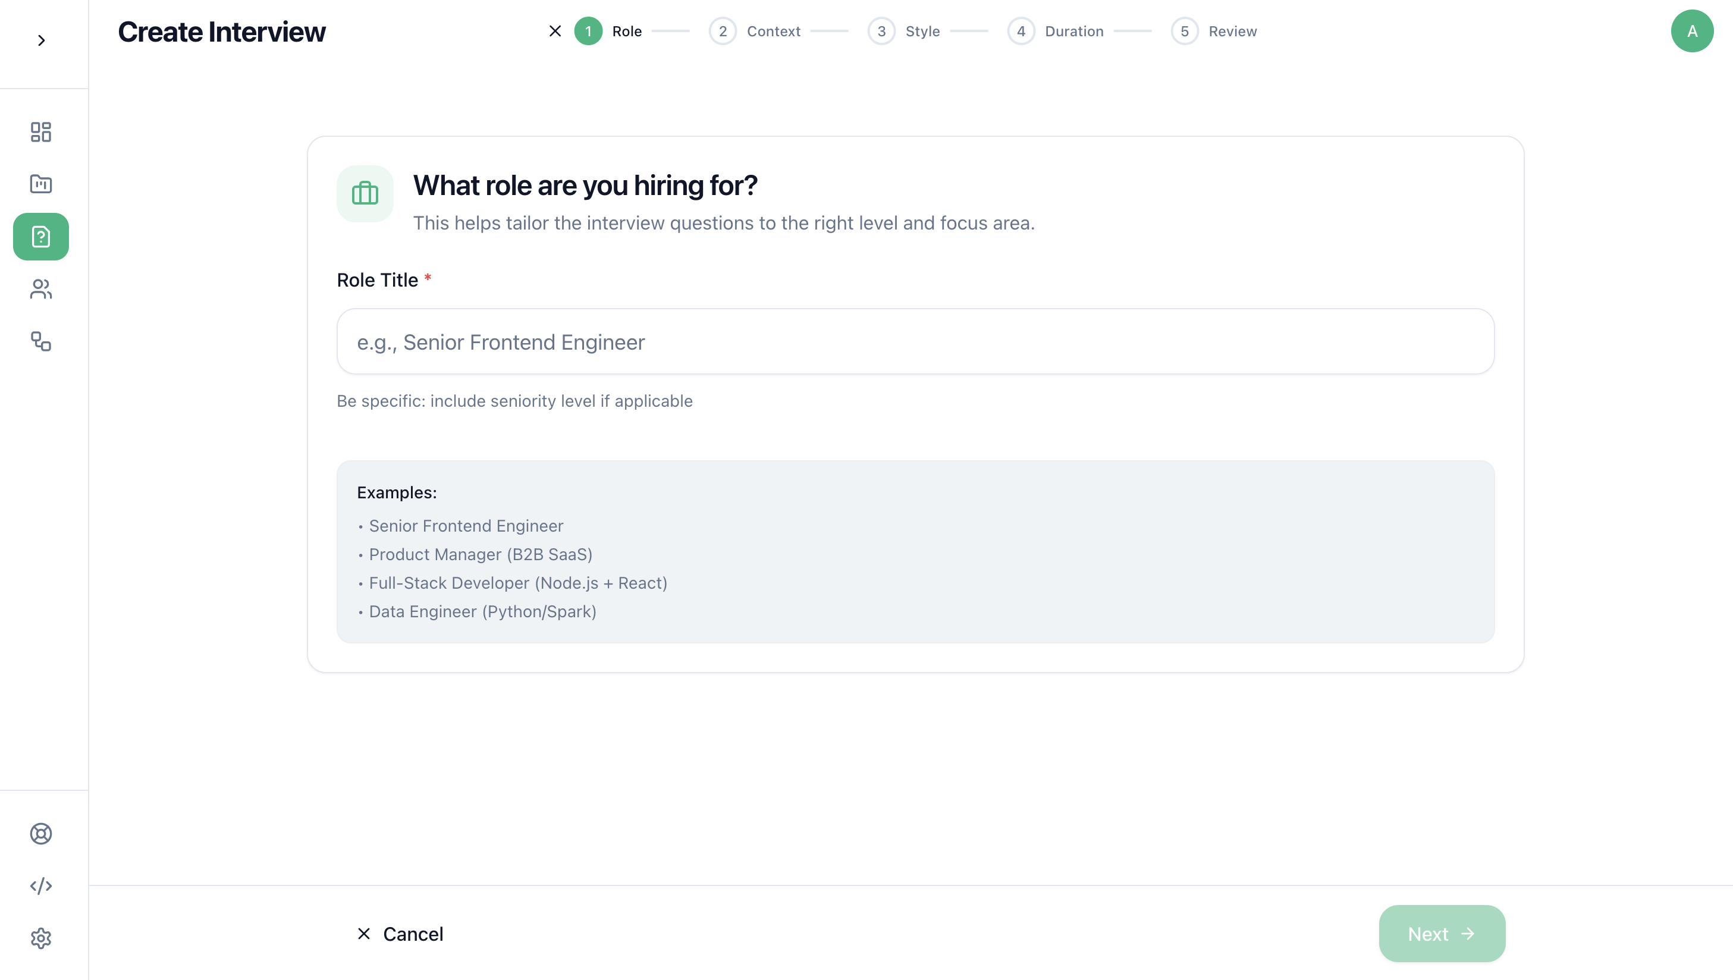Click the green briefcase icon in card header
1733x980 pixels.
365,194
